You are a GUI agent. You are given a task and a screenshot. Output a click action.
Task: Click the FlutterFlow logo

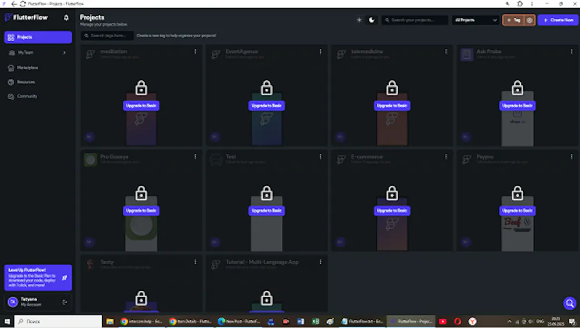[26, 17]
